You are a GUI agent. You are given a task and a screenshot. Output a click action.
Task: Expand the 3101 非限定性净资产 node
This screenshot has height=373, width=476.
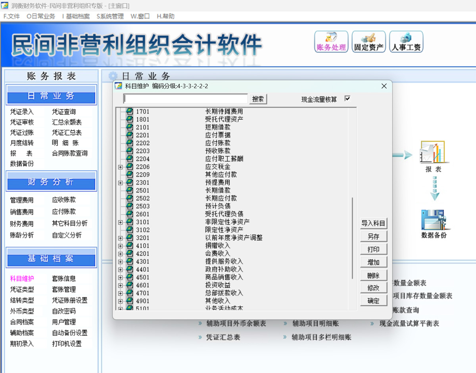click(121, 222)
